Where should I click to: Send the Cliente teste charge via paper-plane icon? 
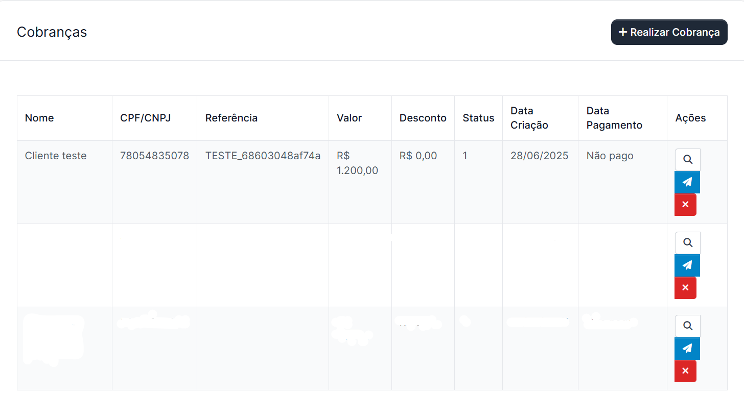687,182
